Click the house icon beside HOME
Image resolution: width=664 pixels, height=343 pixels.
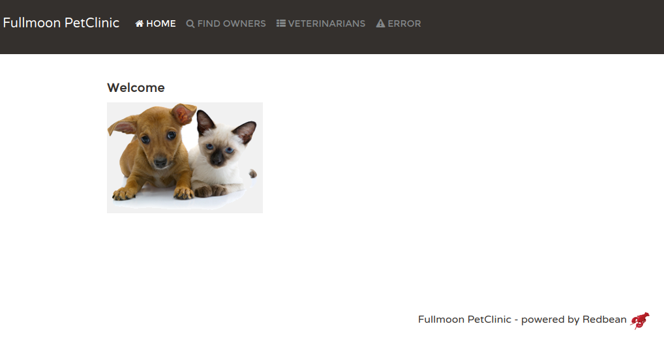[140, 23]
